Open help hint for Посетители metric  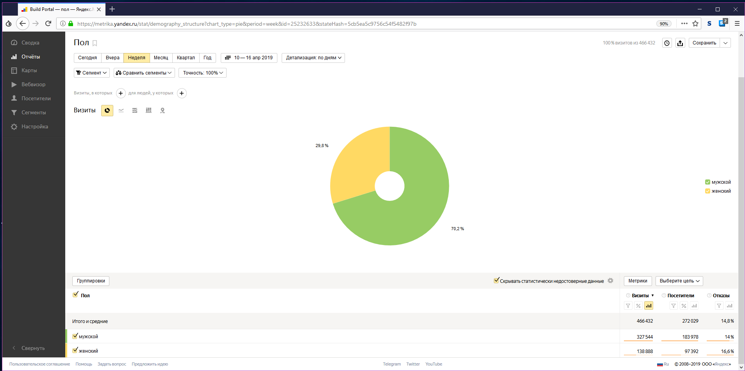tap(664, 295)
